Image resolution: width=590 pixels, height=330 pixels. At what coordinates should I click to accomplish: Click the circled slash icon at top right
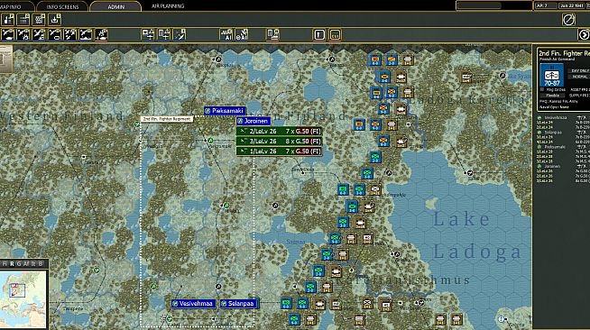[568, 20]
